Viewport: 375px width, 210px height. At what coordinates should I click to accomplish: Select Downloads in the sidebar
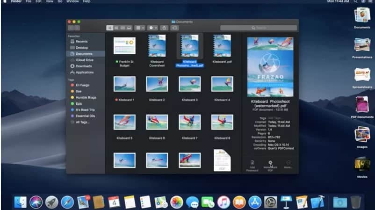pyautogui.click(x=84, y=66)
